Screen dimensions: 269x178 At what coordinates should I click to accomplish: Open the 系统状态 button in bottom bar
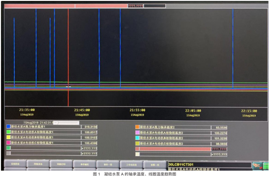(15, 164)
